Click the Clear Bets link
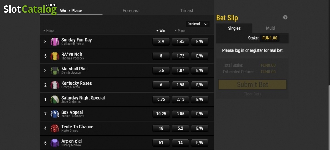This screenshot has width=330, height=150. pyautogui.click(x=252, y=94)
